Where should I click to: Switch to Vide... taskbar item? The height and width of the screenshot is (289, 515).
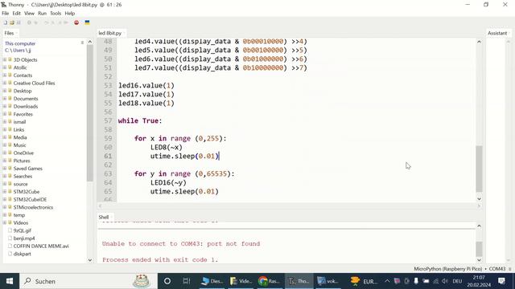[241, 281]
